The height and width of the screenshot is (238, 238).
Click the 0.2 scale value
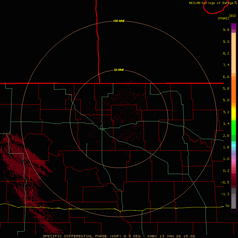[x=226, y=171]
